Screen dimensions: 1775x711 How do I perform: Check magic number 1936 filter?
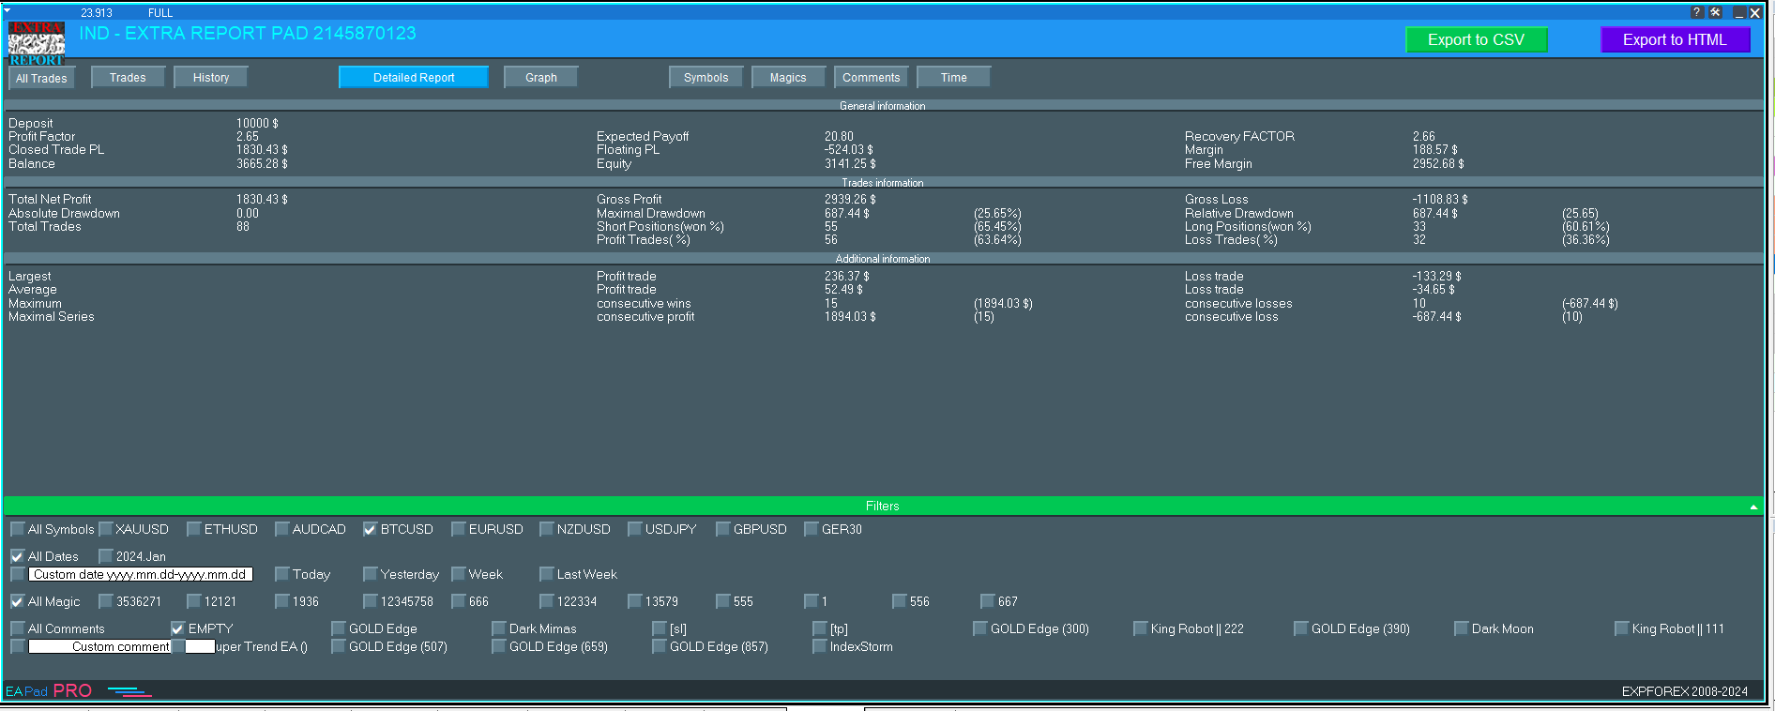[281, 601]
